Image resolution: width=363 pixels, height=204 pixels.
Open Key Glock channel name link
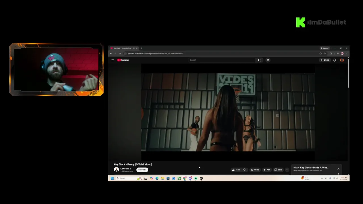point(125,169)
